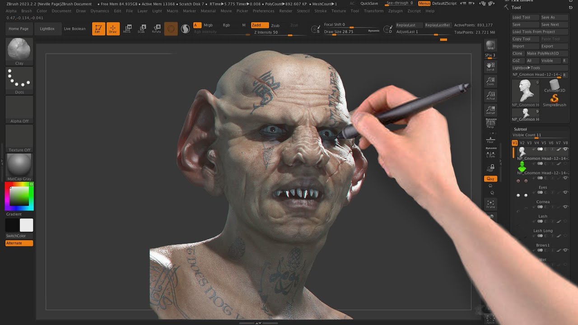
Task: Enable Zsub sculpt mode
Action: [275, 25]
